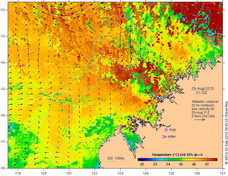Viewport: 228px width, 176px height.
Task: Click the latitude axis label '-14'
Action: pyautogui.click(x=3, y=63)
